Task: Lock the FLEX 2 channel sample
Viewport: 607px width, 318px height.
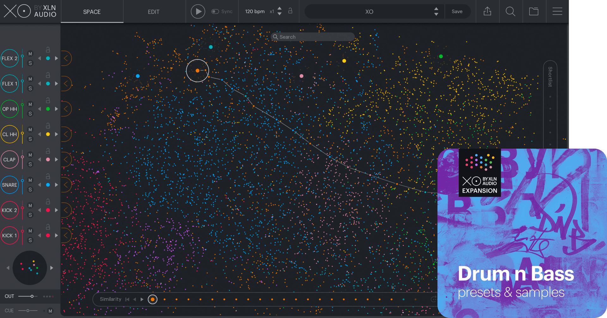Action: point(48,50)
